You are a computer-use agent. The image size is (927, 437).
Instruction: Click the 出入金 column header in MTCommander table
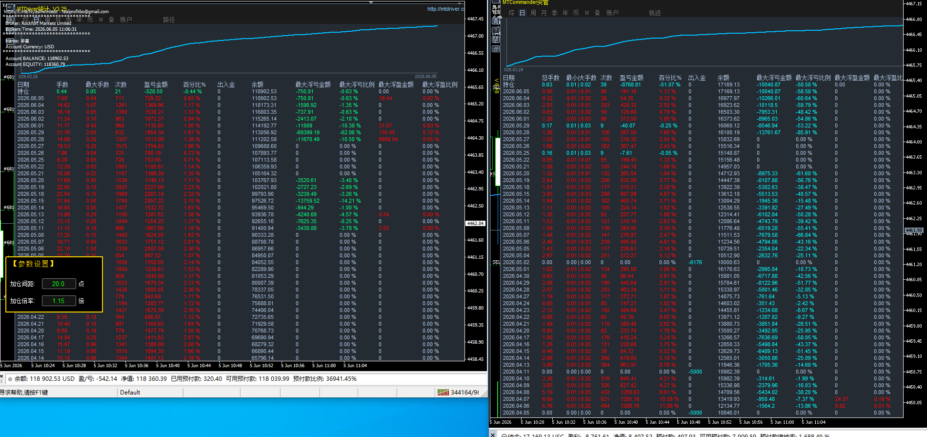pyautogui.click(x=697, y=78)
